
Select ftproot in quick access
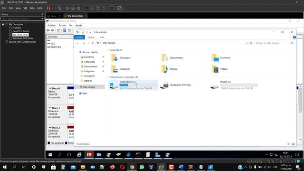coord(88,81)
